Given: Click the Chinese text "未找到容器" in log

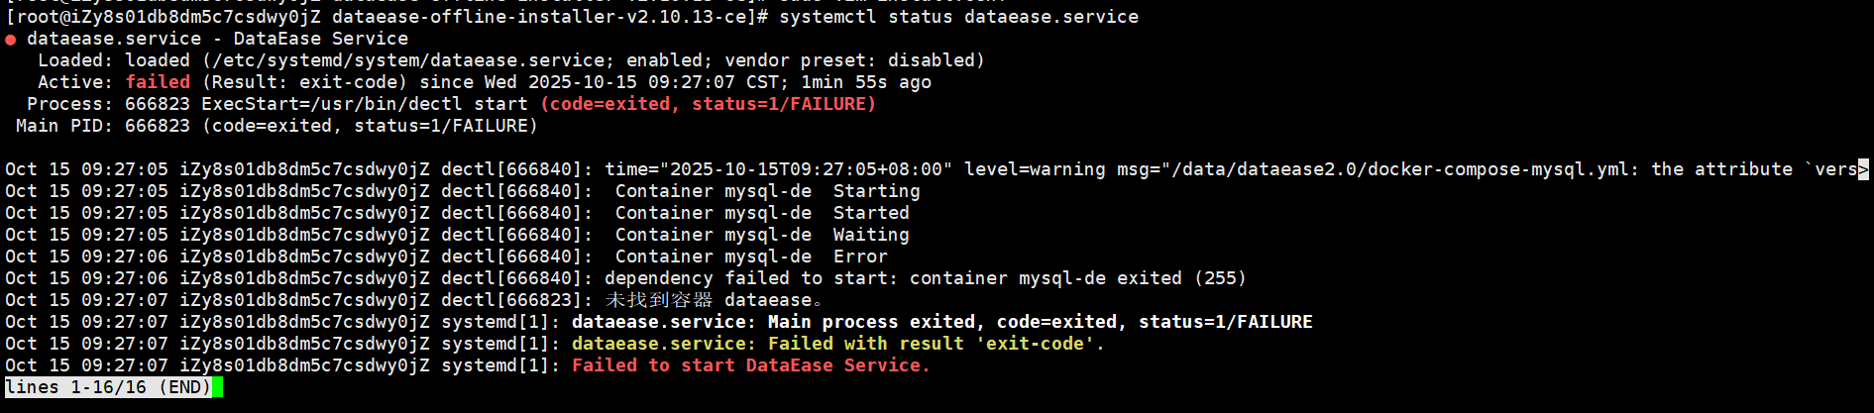Looking at the screenshot, I should tap(659, 300).
